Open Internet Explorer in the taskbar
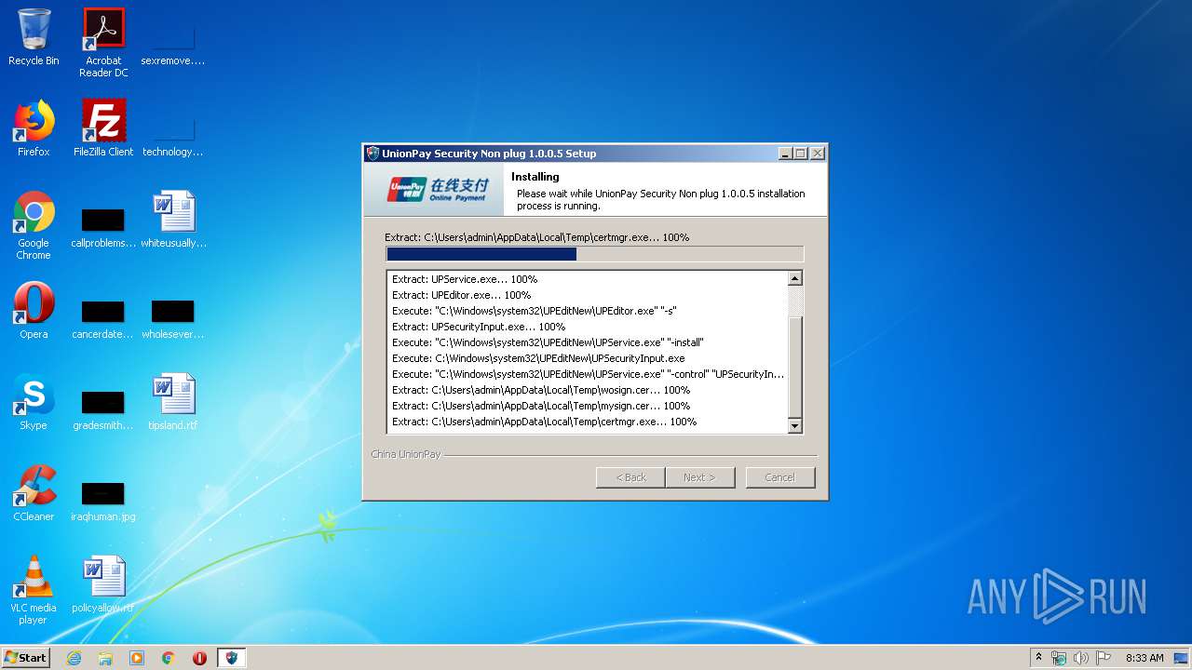The width and height of the screenshot is (1192, 670). [x=74, y=658]
